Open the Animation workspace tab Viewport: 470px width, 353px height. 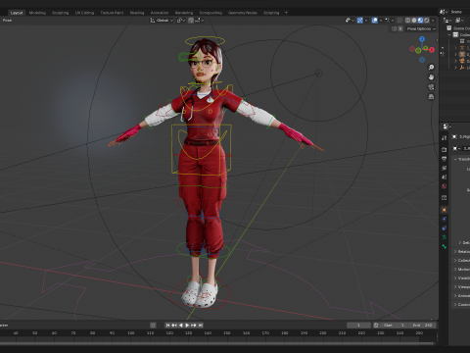coord(160,13)
